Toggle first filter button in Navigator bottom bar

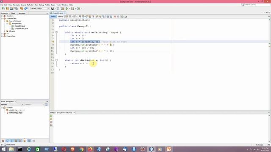(3, 141)
